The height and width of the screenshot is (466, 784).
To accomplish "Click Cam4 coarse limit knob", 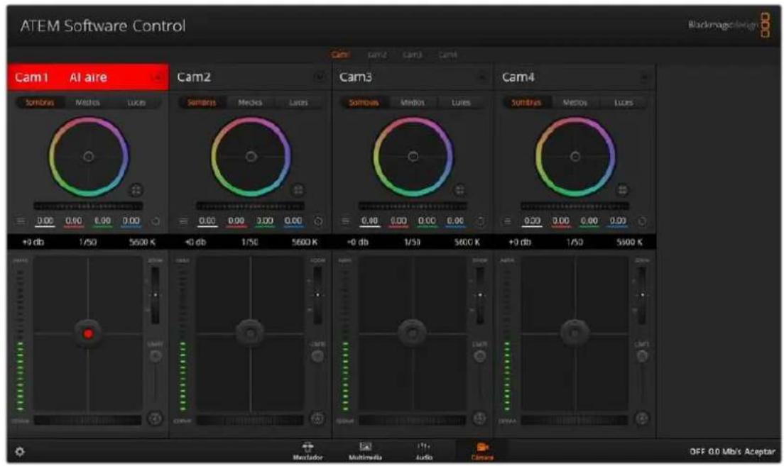I will coord(642,356).
